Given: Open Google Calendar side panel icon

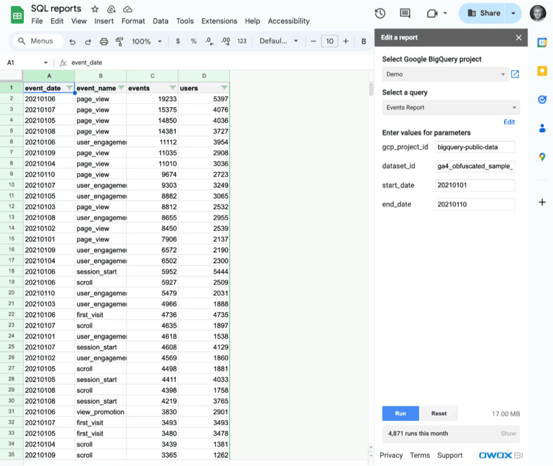Looking at the screenshot, I should [x=542, y=42].
